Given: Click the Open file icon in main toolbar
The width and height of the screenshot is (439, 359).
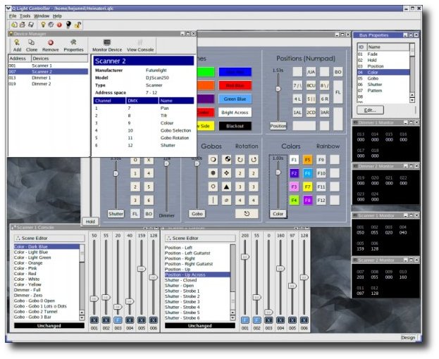Looking at the screenshot, I should click(23, 25).
